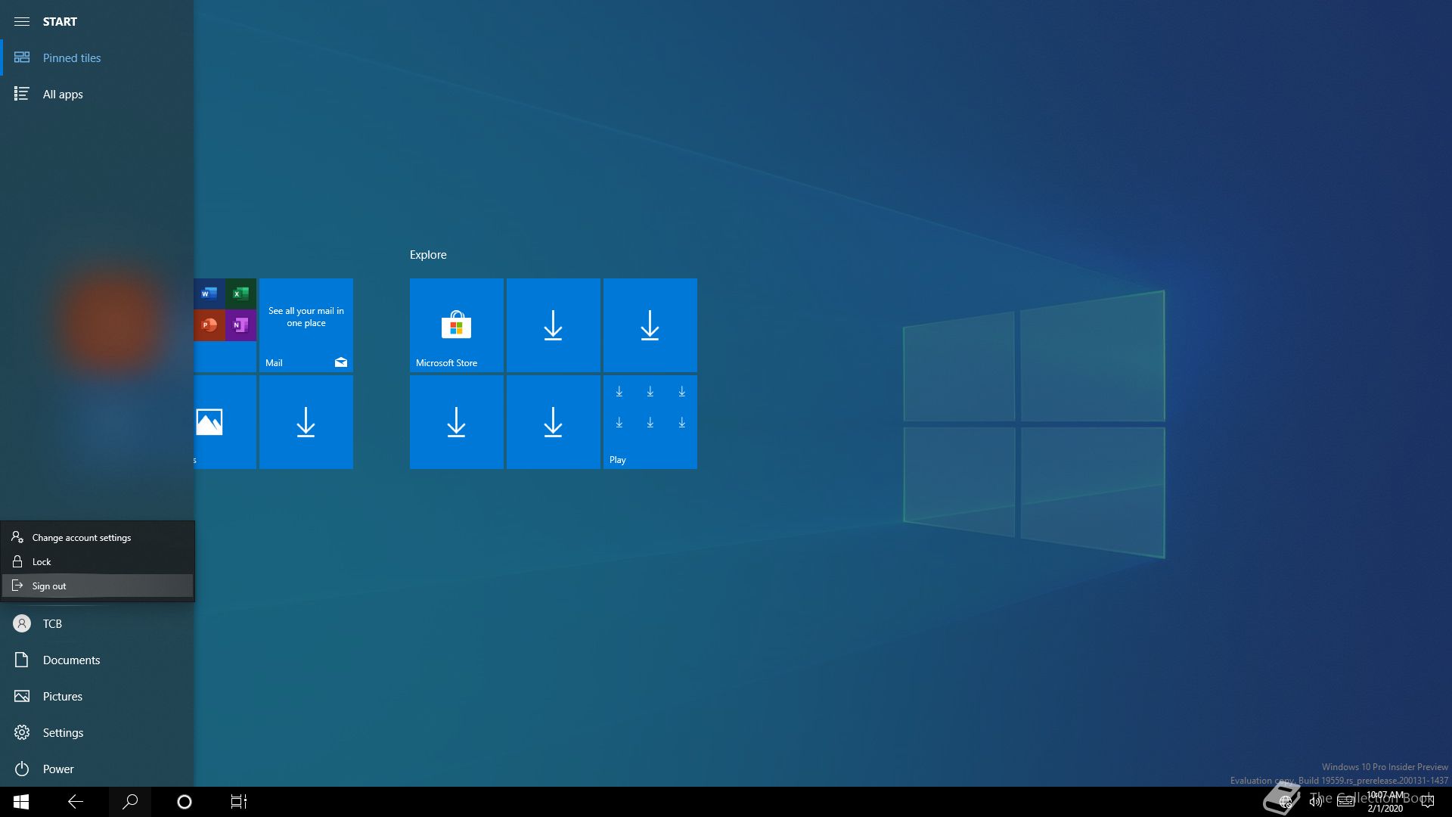Open Power options

[x=97, y=769]
